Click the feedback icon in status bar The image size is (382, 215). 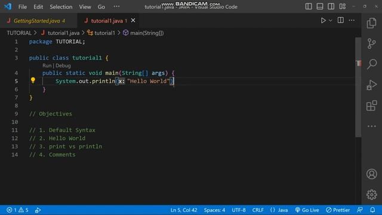point(359,210)
